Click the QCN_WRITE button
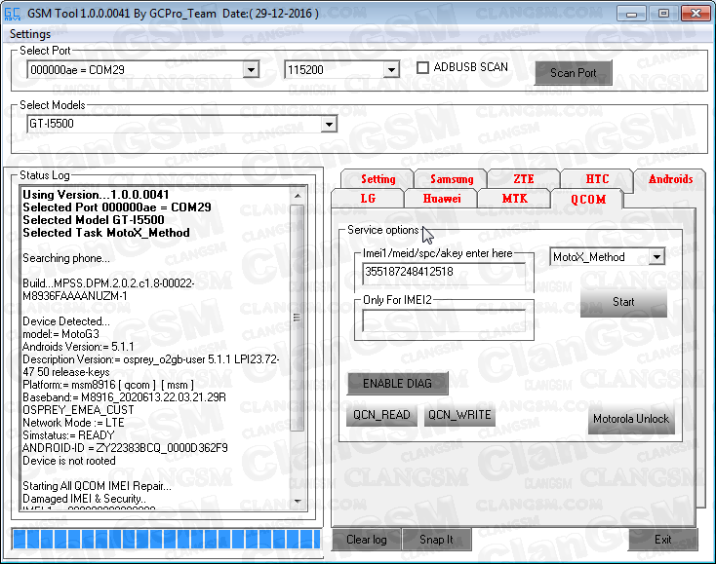 click(x=459, y=415)
